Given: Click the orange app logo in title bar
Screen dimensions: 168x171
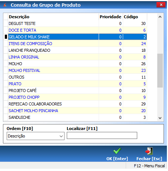Looking at the screenshot, I should [5, 5].
